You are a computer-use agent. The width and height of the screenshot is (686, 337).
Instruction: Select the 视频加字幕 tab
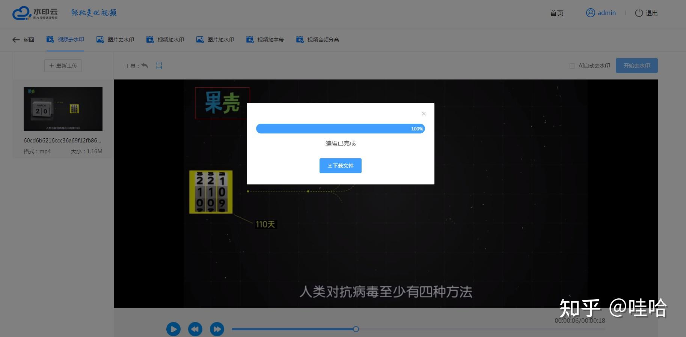point(265,40)
